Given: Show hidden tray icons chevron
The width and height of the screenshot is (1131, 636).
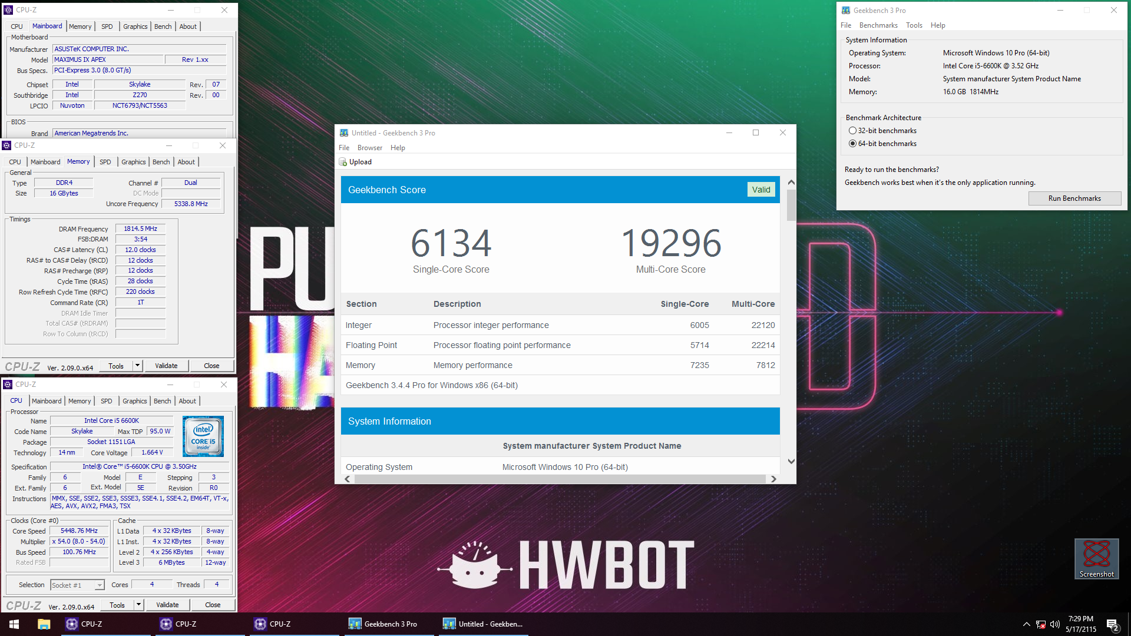Looking at the screenshot, I should coord(1027,624).
